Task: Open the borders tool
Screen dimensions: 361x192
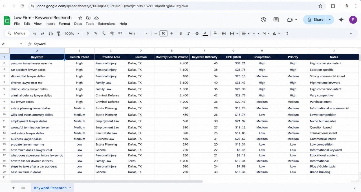Action: click(x=224, y=33)
